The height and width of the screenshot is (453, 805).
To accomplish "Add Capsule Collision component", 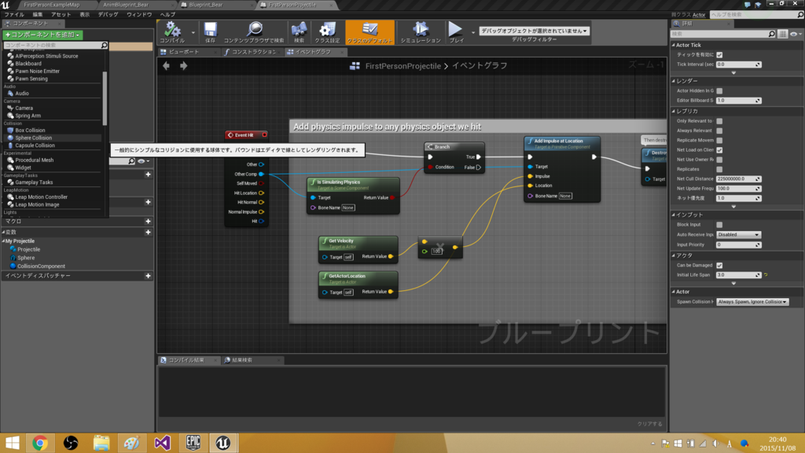I will pos(35,145).
